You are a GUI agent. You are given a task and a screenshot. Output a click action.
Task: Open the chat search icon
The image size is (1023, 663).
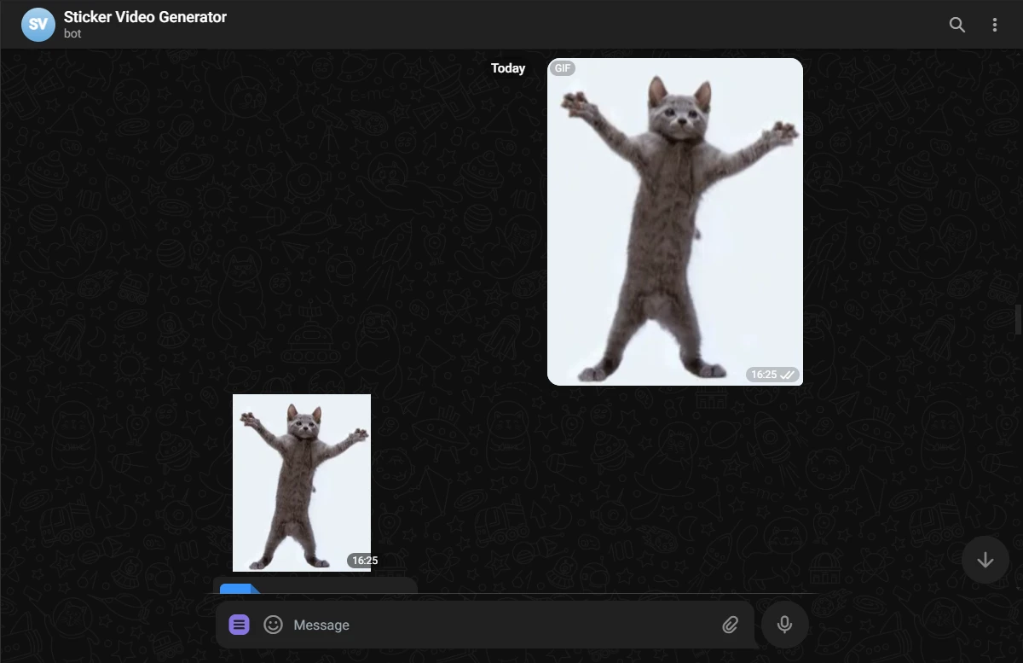pos(957,25)
